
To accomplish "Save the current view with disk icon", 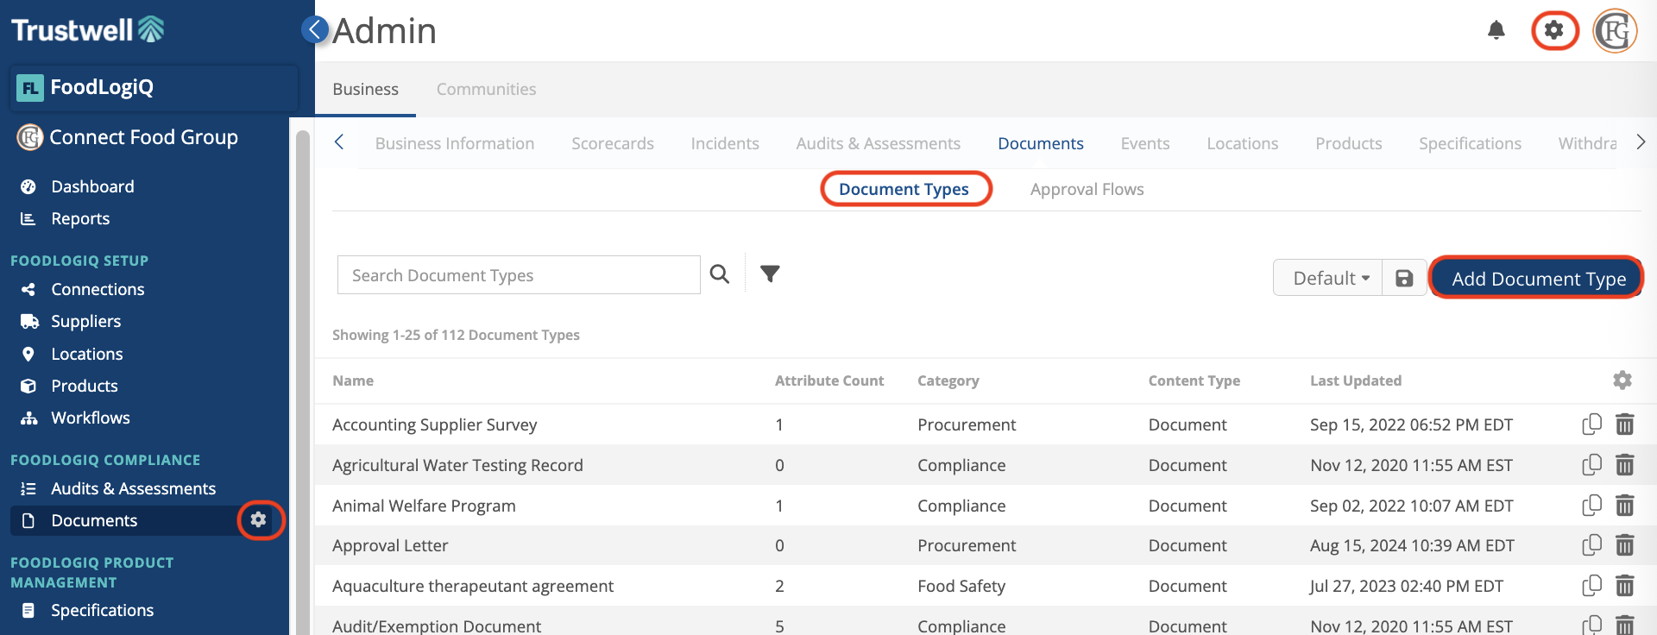I will [1404, 279].
